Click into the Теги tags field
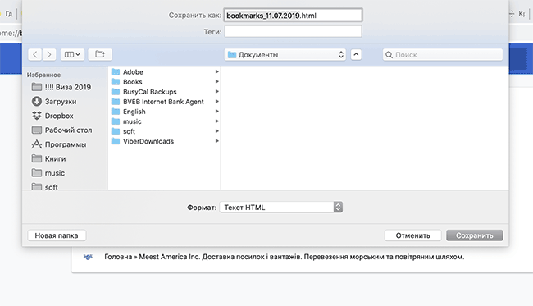 pyautogui.click(x=293, y=32)
